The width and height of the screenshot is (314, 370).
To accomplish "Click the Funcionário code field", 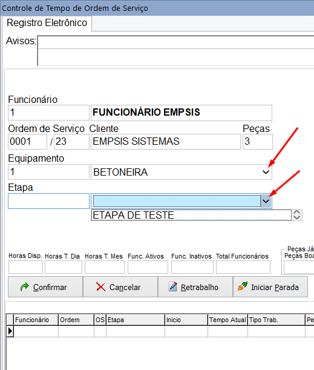I will click(49, 113).
